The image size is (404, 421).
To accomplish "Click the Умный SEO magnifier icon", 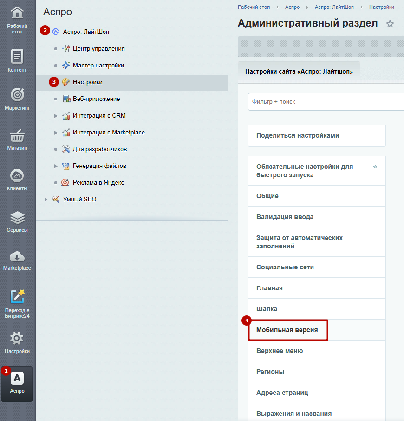I will [56, 199].
